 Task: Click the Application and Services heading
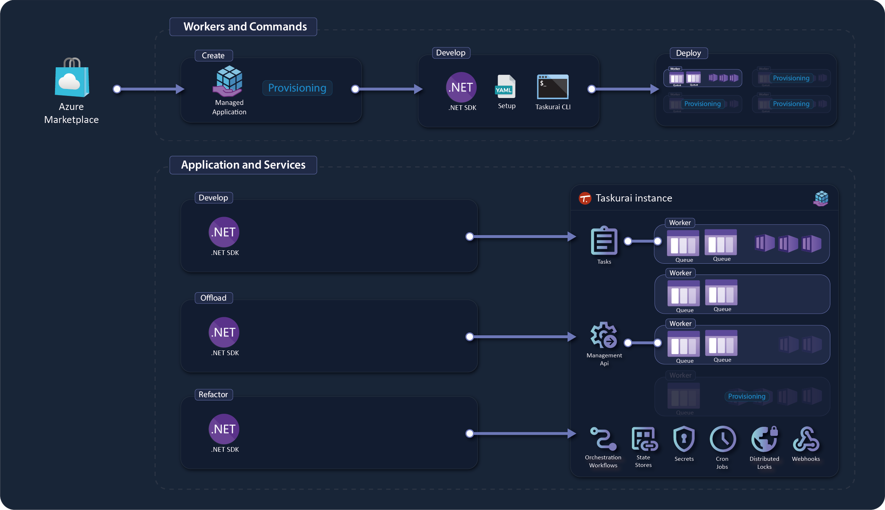[243, 165]
